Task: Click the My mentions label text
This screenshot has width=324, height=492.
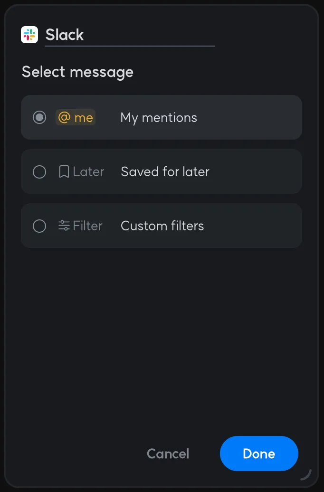Action: click(x=159, y=118)
